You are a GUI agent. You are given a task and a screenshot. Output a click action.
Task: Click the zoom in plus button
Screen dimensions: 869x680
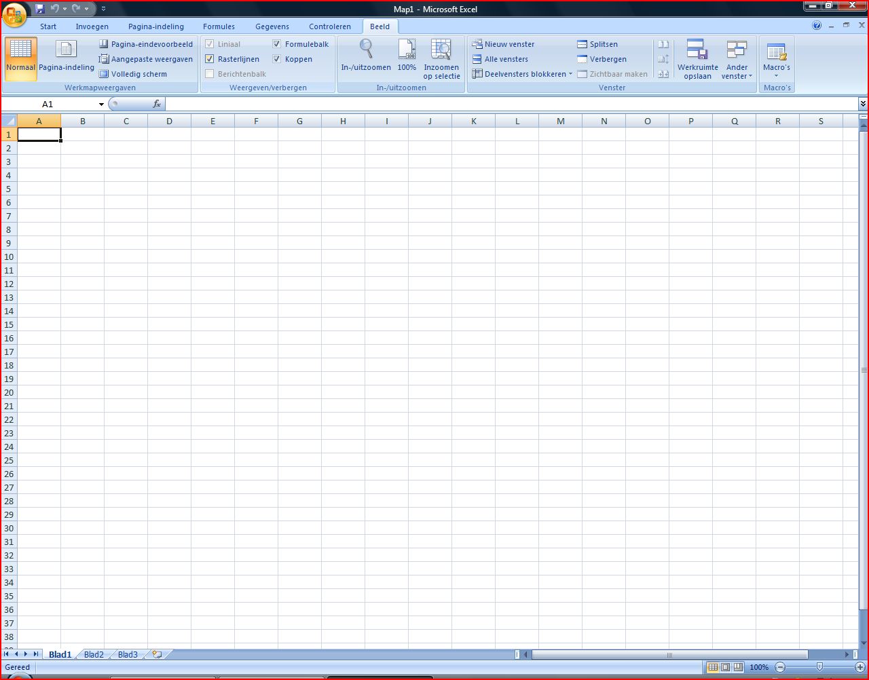pos(860,667)
